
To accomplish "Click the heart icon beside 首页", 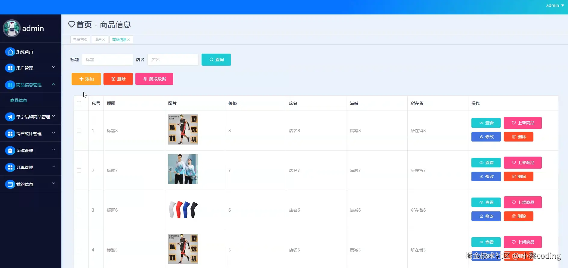I will [72, 24].
